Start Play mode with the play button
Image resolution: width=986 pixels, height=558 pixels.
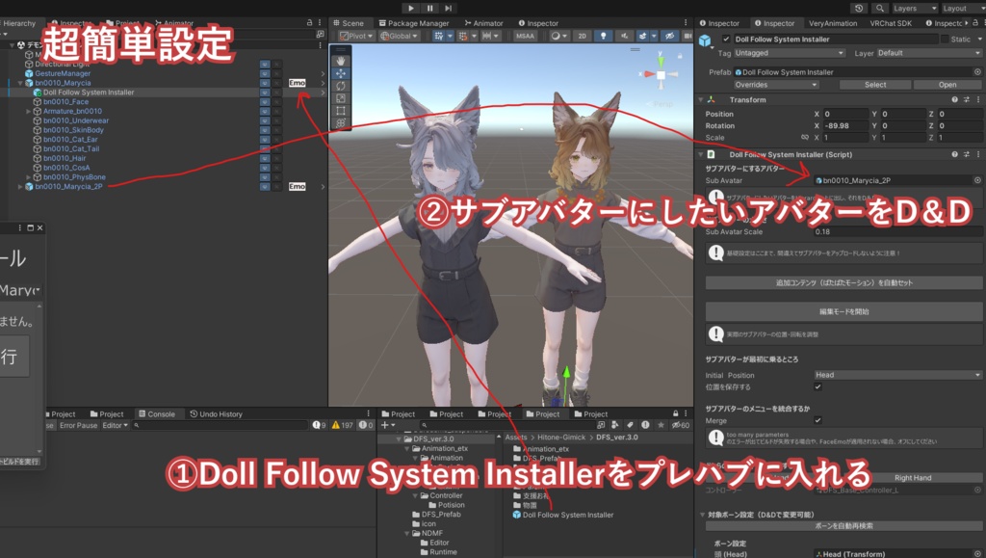pos(410,8)
